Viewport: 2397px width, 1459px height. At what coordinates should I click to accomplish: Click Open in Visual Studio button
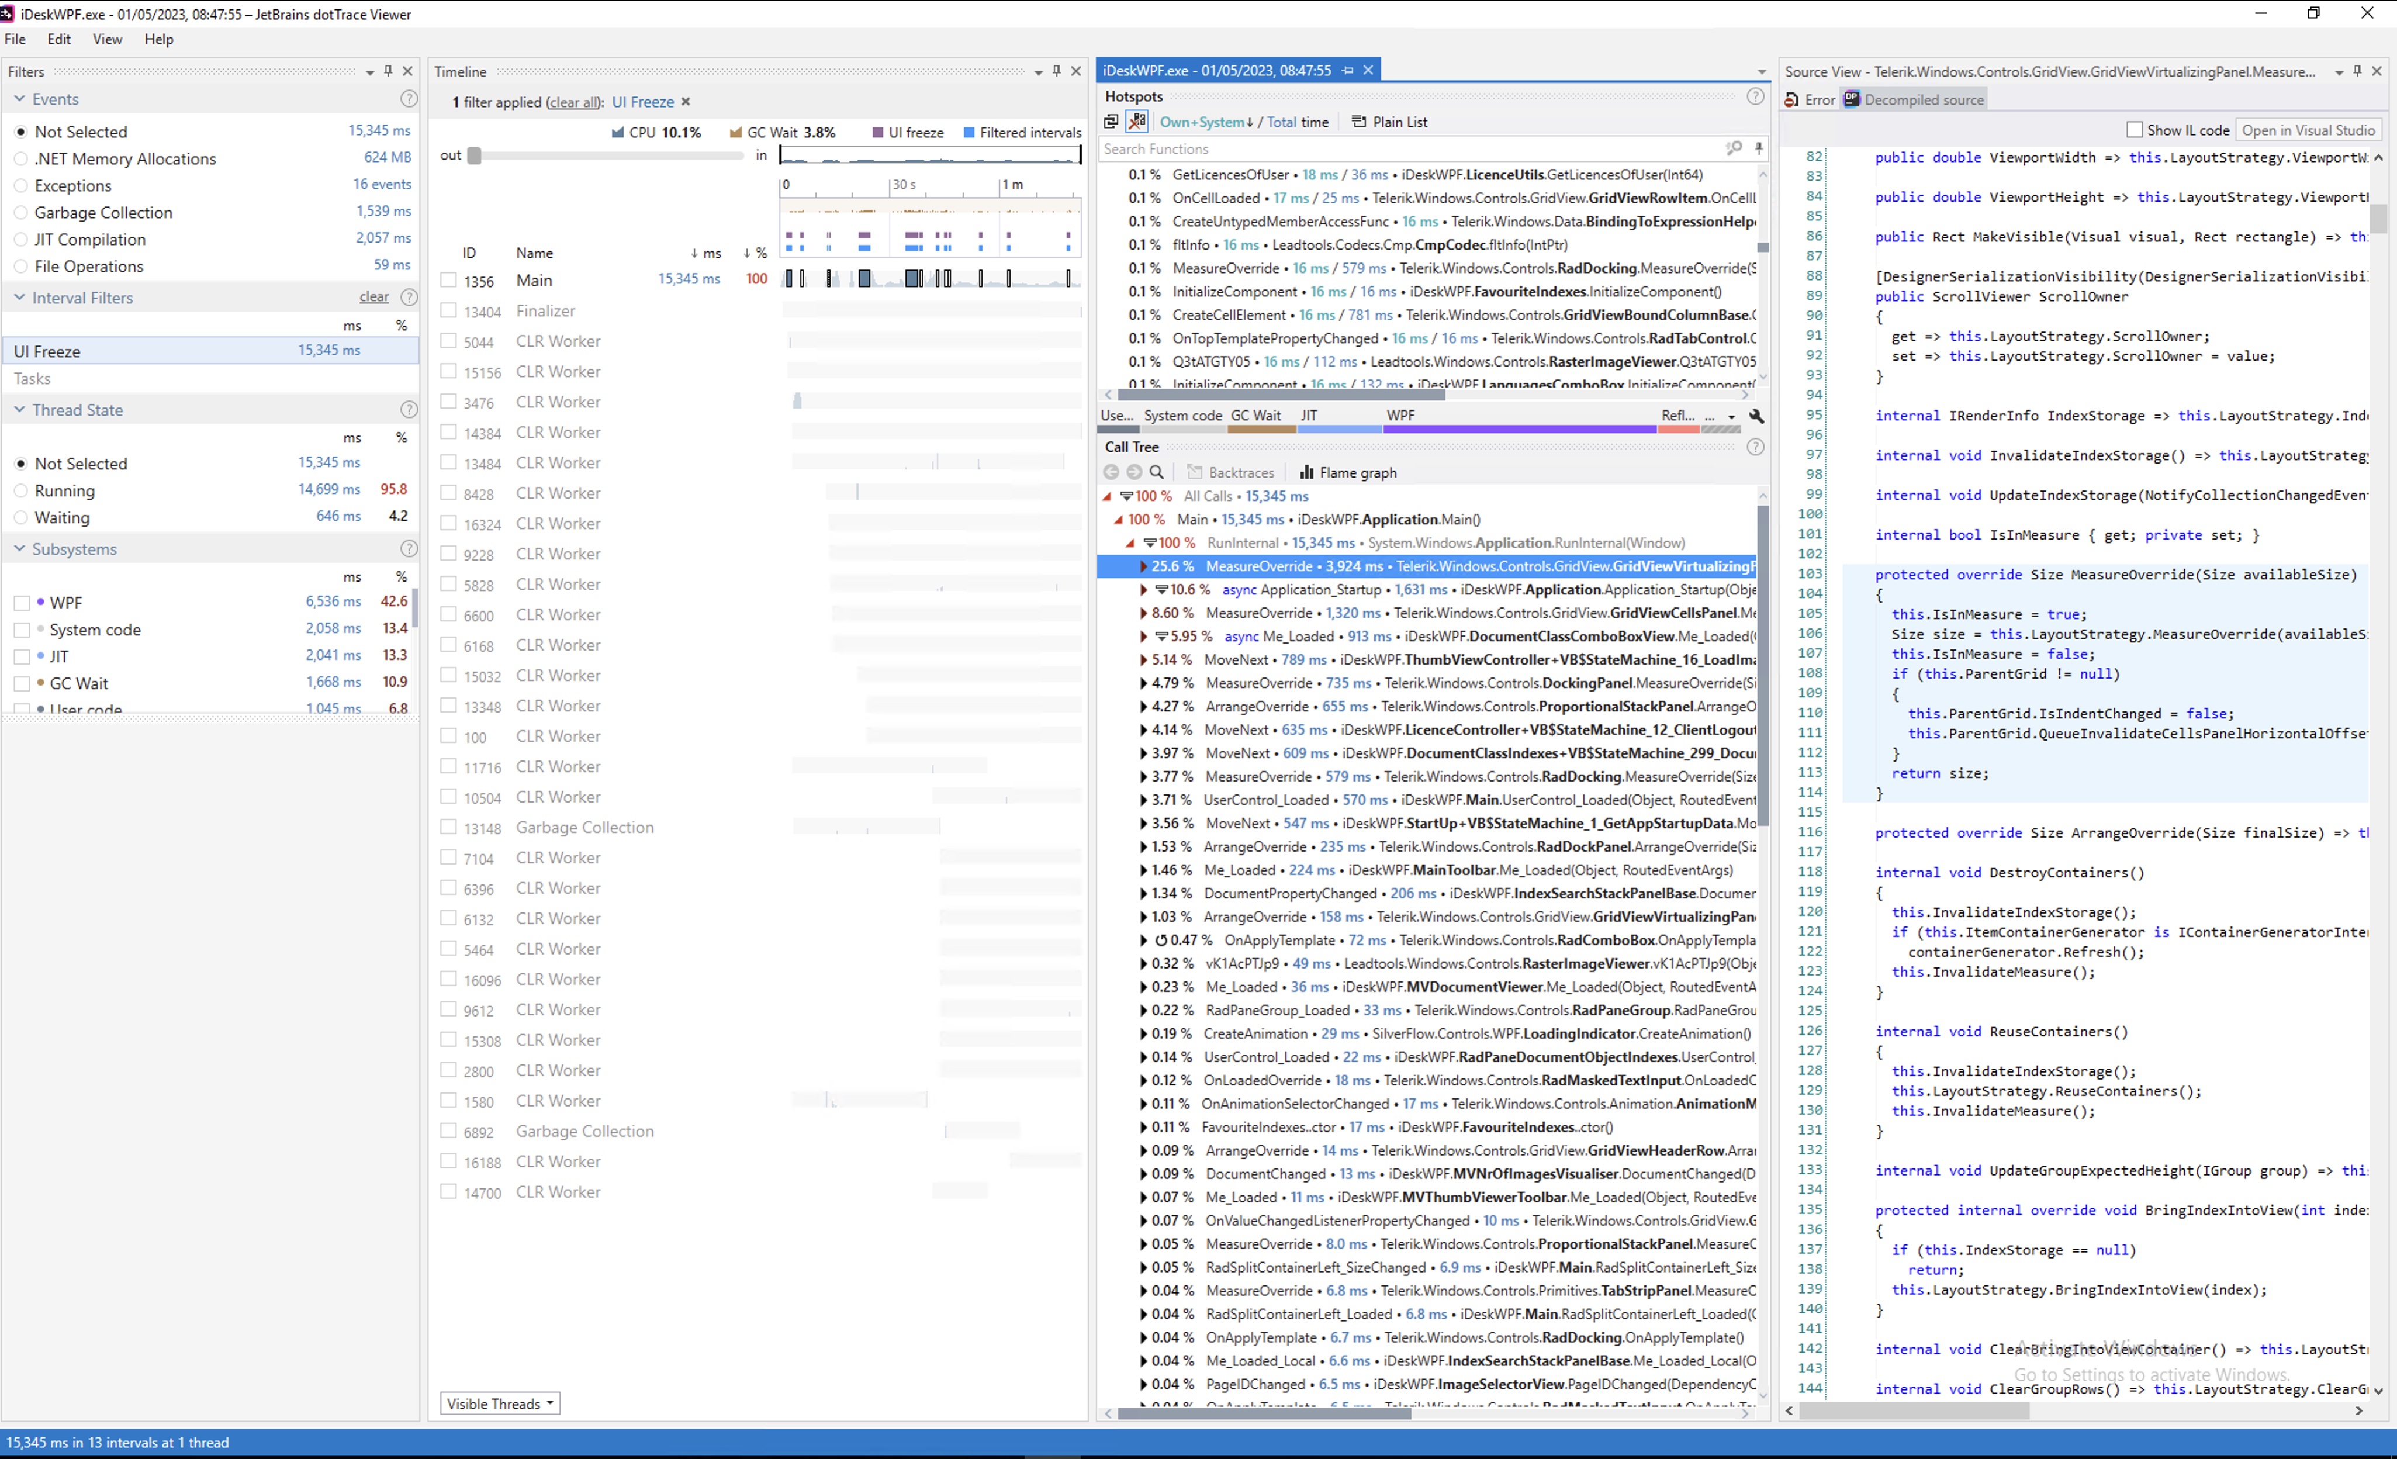tap(2308, 130)
